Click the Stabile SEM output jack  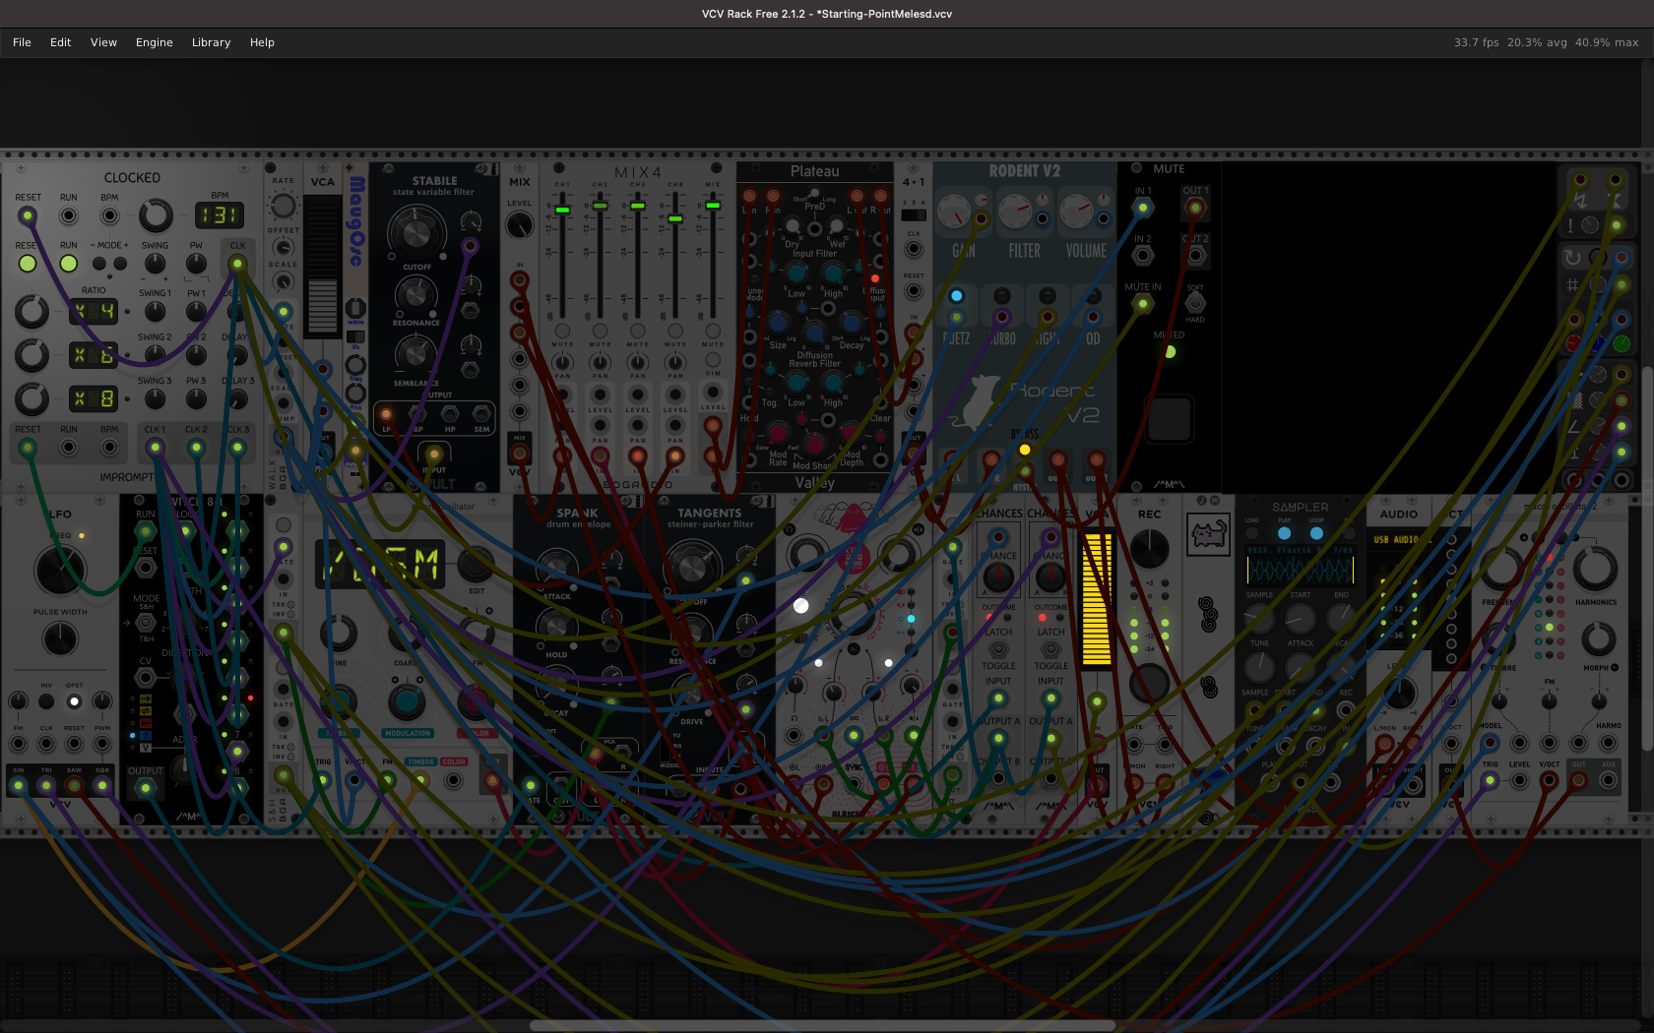(x=481, y=413)
